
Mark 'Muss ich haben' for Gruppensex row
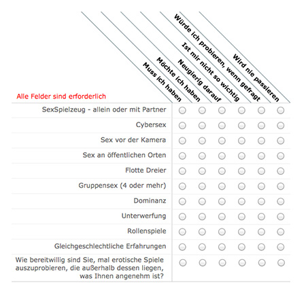[182, 186]
